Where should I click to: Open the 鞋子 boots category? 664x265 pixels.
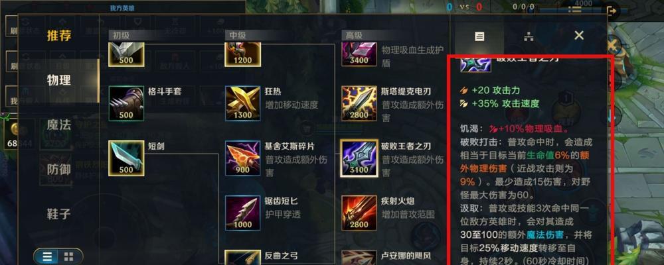(59, 214)
